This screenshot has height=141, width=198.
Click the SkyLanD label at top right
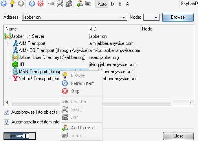tap(189, 4)
